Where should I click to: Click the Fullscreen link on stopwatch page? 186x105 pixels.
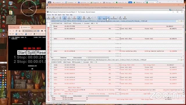(x=14, y=39)
